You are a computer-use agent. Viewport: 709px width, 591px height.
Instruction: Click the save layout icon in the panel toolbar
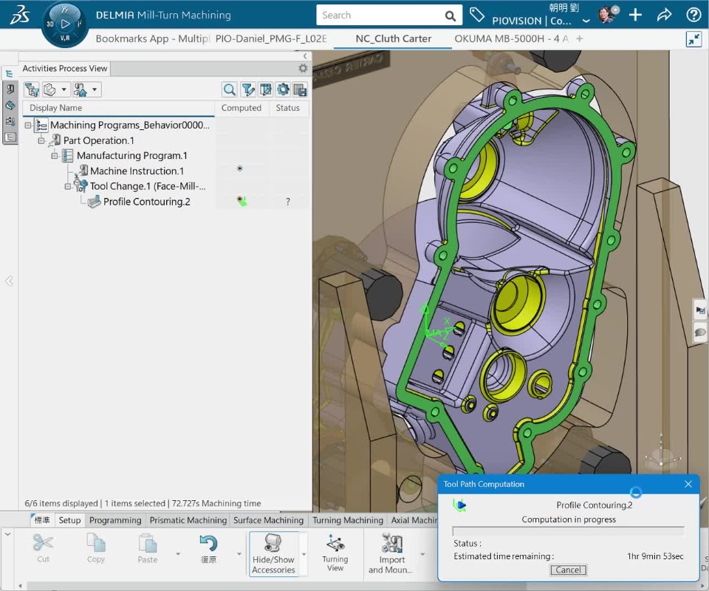tap(300, 89)
